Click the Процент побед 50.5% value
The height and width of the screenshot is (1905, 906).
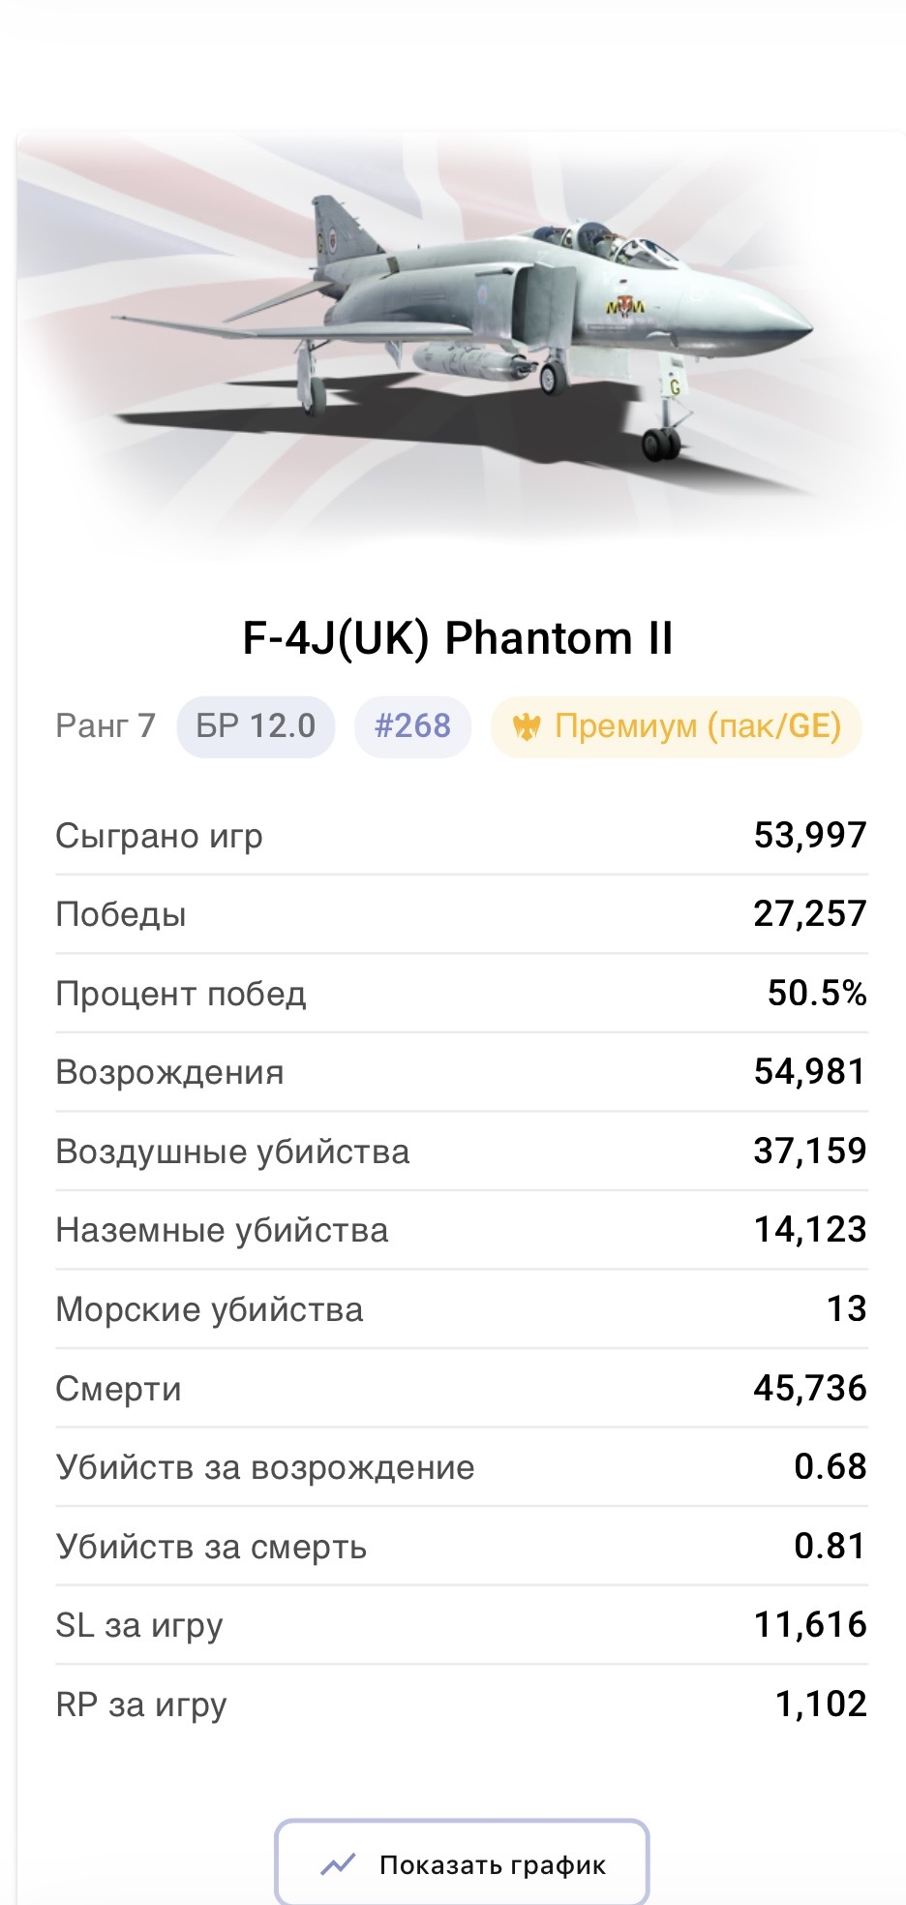click(817, 993)
